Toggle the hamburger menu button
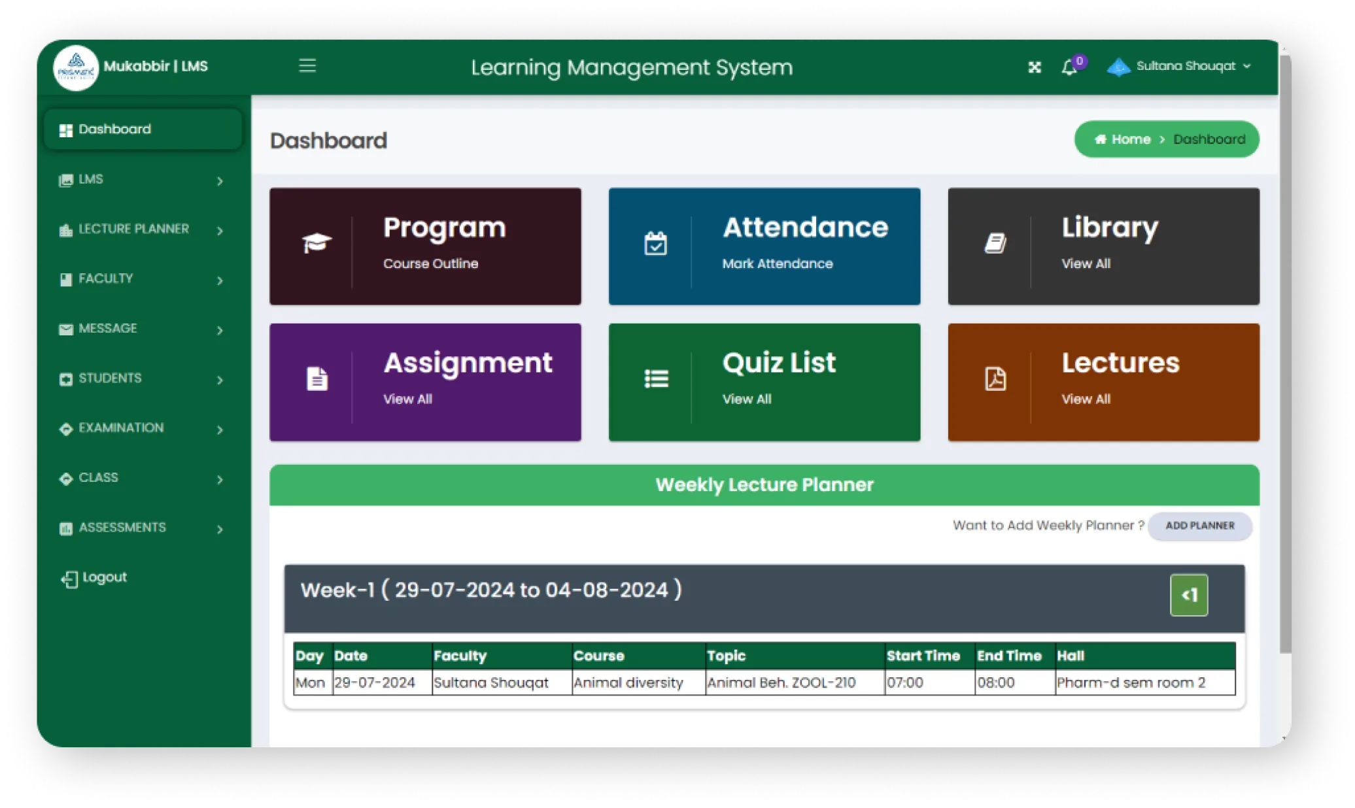 tap(307, 65)
